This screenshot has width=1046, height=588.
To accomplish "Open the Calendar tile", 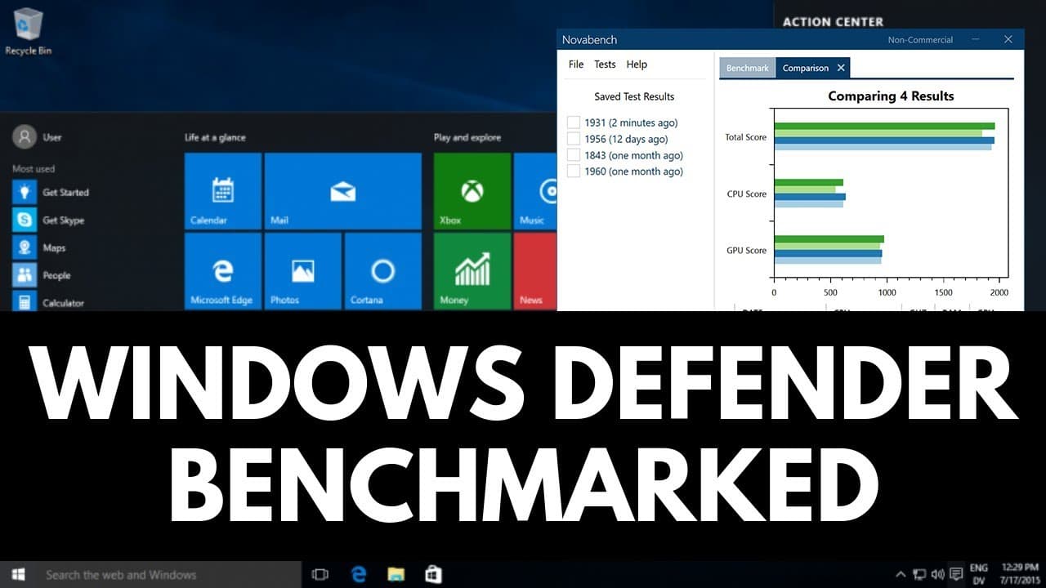I will (x=223, y=190).
